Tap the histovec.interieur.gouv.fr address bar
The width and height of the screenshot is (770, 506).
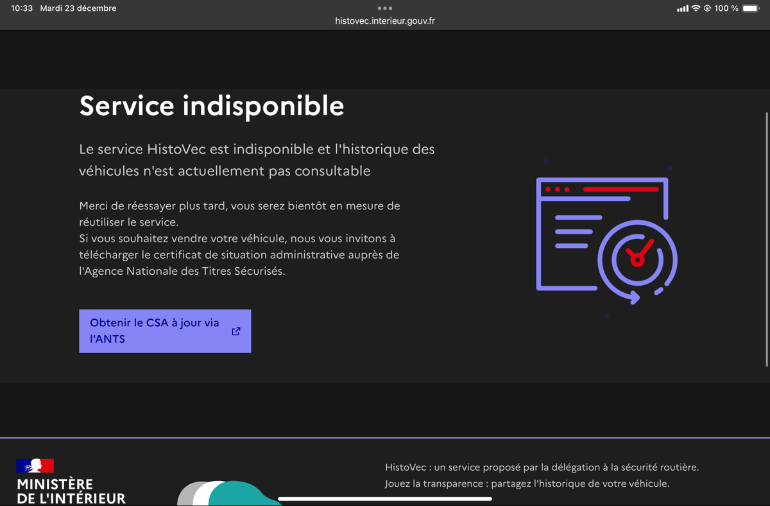tap(385, 21)
